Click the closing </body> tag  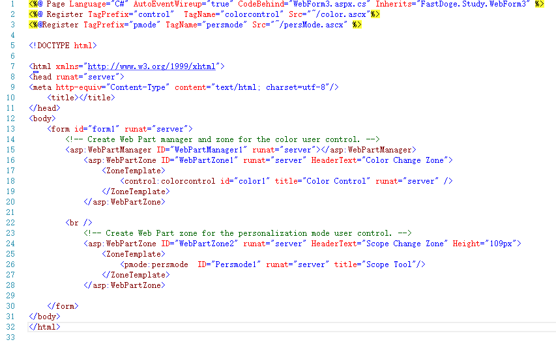click(x=45, y=317)
